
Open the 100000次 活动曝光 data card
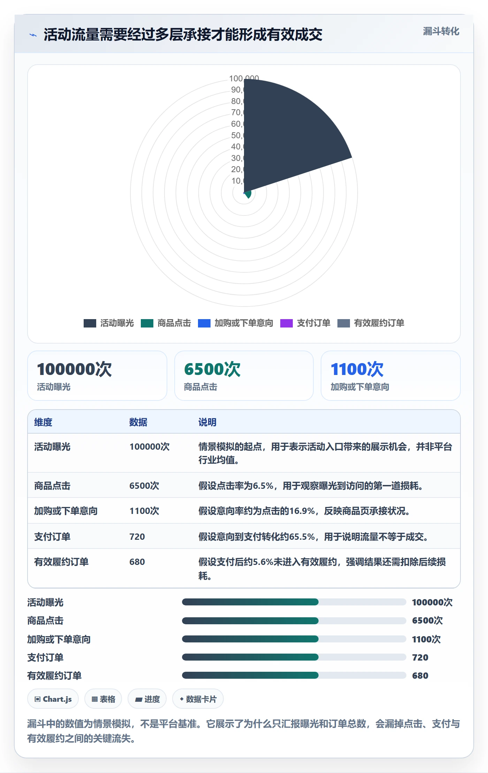click(97, 376)
